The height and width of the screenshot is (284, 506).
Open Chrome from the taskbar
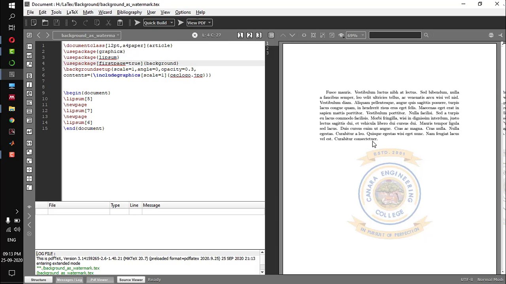click(x=12, y=120)
